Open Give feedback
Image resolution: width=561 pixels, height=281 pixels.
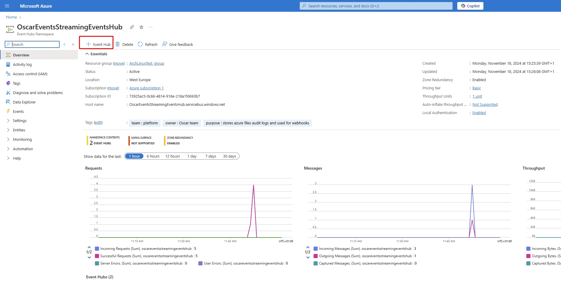click(x=177, y=44)
